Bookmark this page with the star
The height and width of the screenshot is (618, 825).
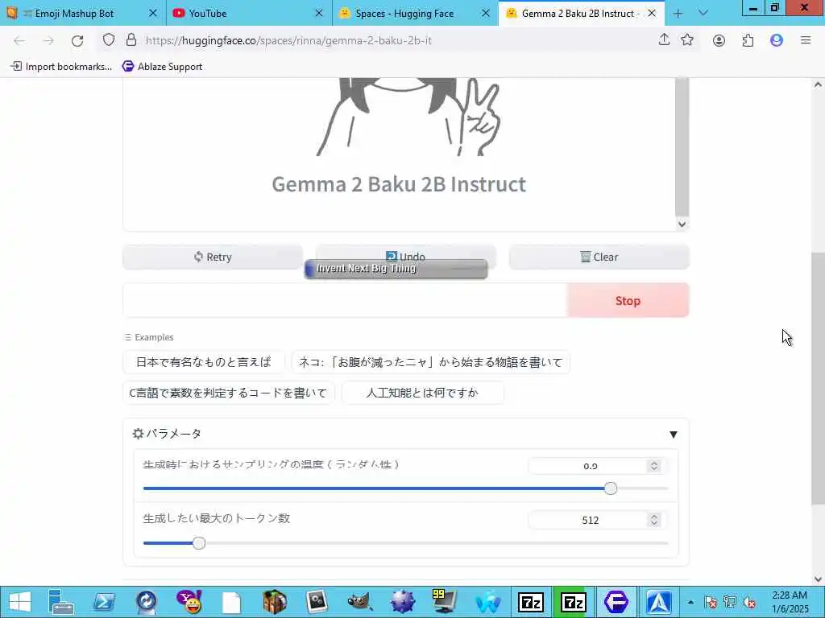click(687, 40)
